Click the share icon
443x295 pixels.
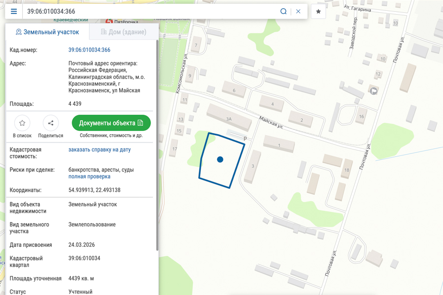coord(51,123)
